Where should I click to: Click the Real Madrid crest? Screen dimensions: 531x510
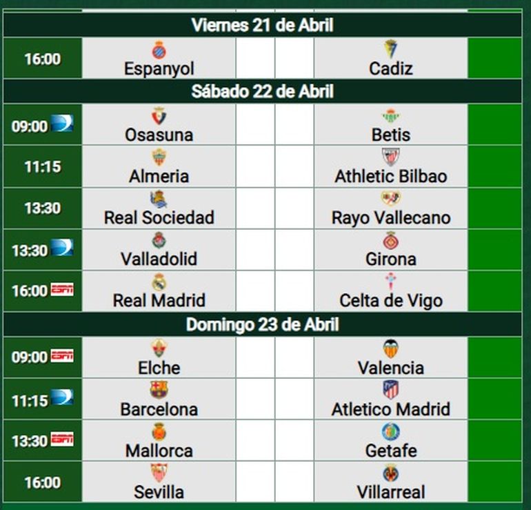point(159,282)
